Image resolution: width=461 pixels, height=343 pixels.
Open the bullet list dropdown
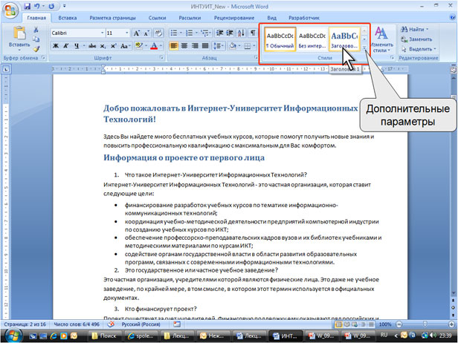181,33
